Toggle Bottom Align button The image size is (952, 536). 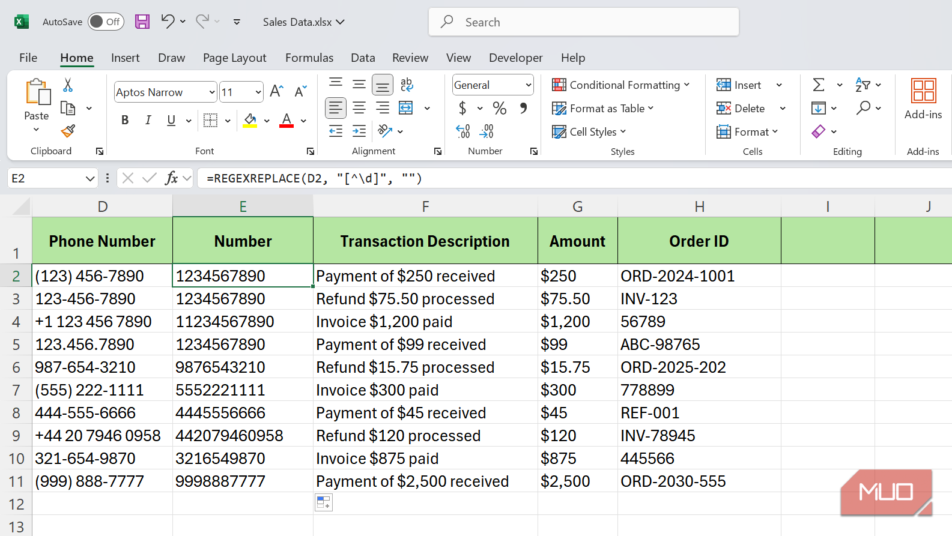pos(382,85)
